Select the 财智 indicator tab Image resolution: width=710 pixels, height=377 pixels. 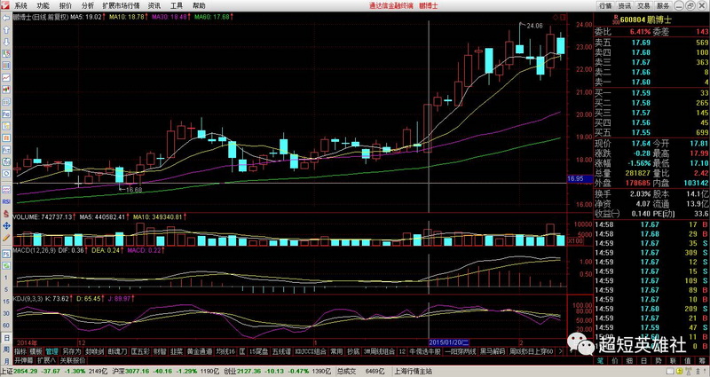click(x=160, y=351)
